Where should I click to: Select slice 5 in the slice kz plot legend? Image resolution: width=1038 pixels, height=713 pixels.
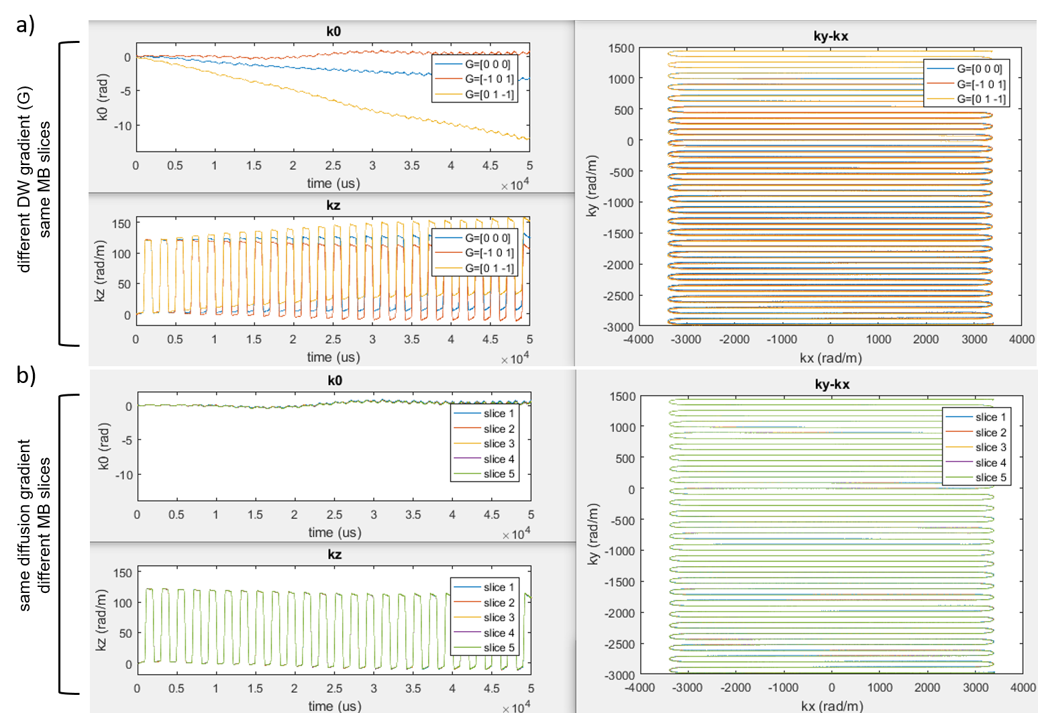point(499,648)
